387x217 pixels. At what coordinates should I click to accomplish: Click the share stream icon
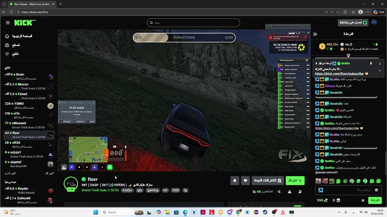(x=279, y=191)
